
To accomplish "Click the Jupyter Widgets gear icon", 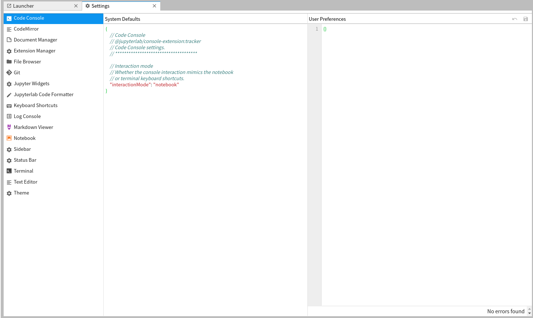I will (x=9, y=84).
